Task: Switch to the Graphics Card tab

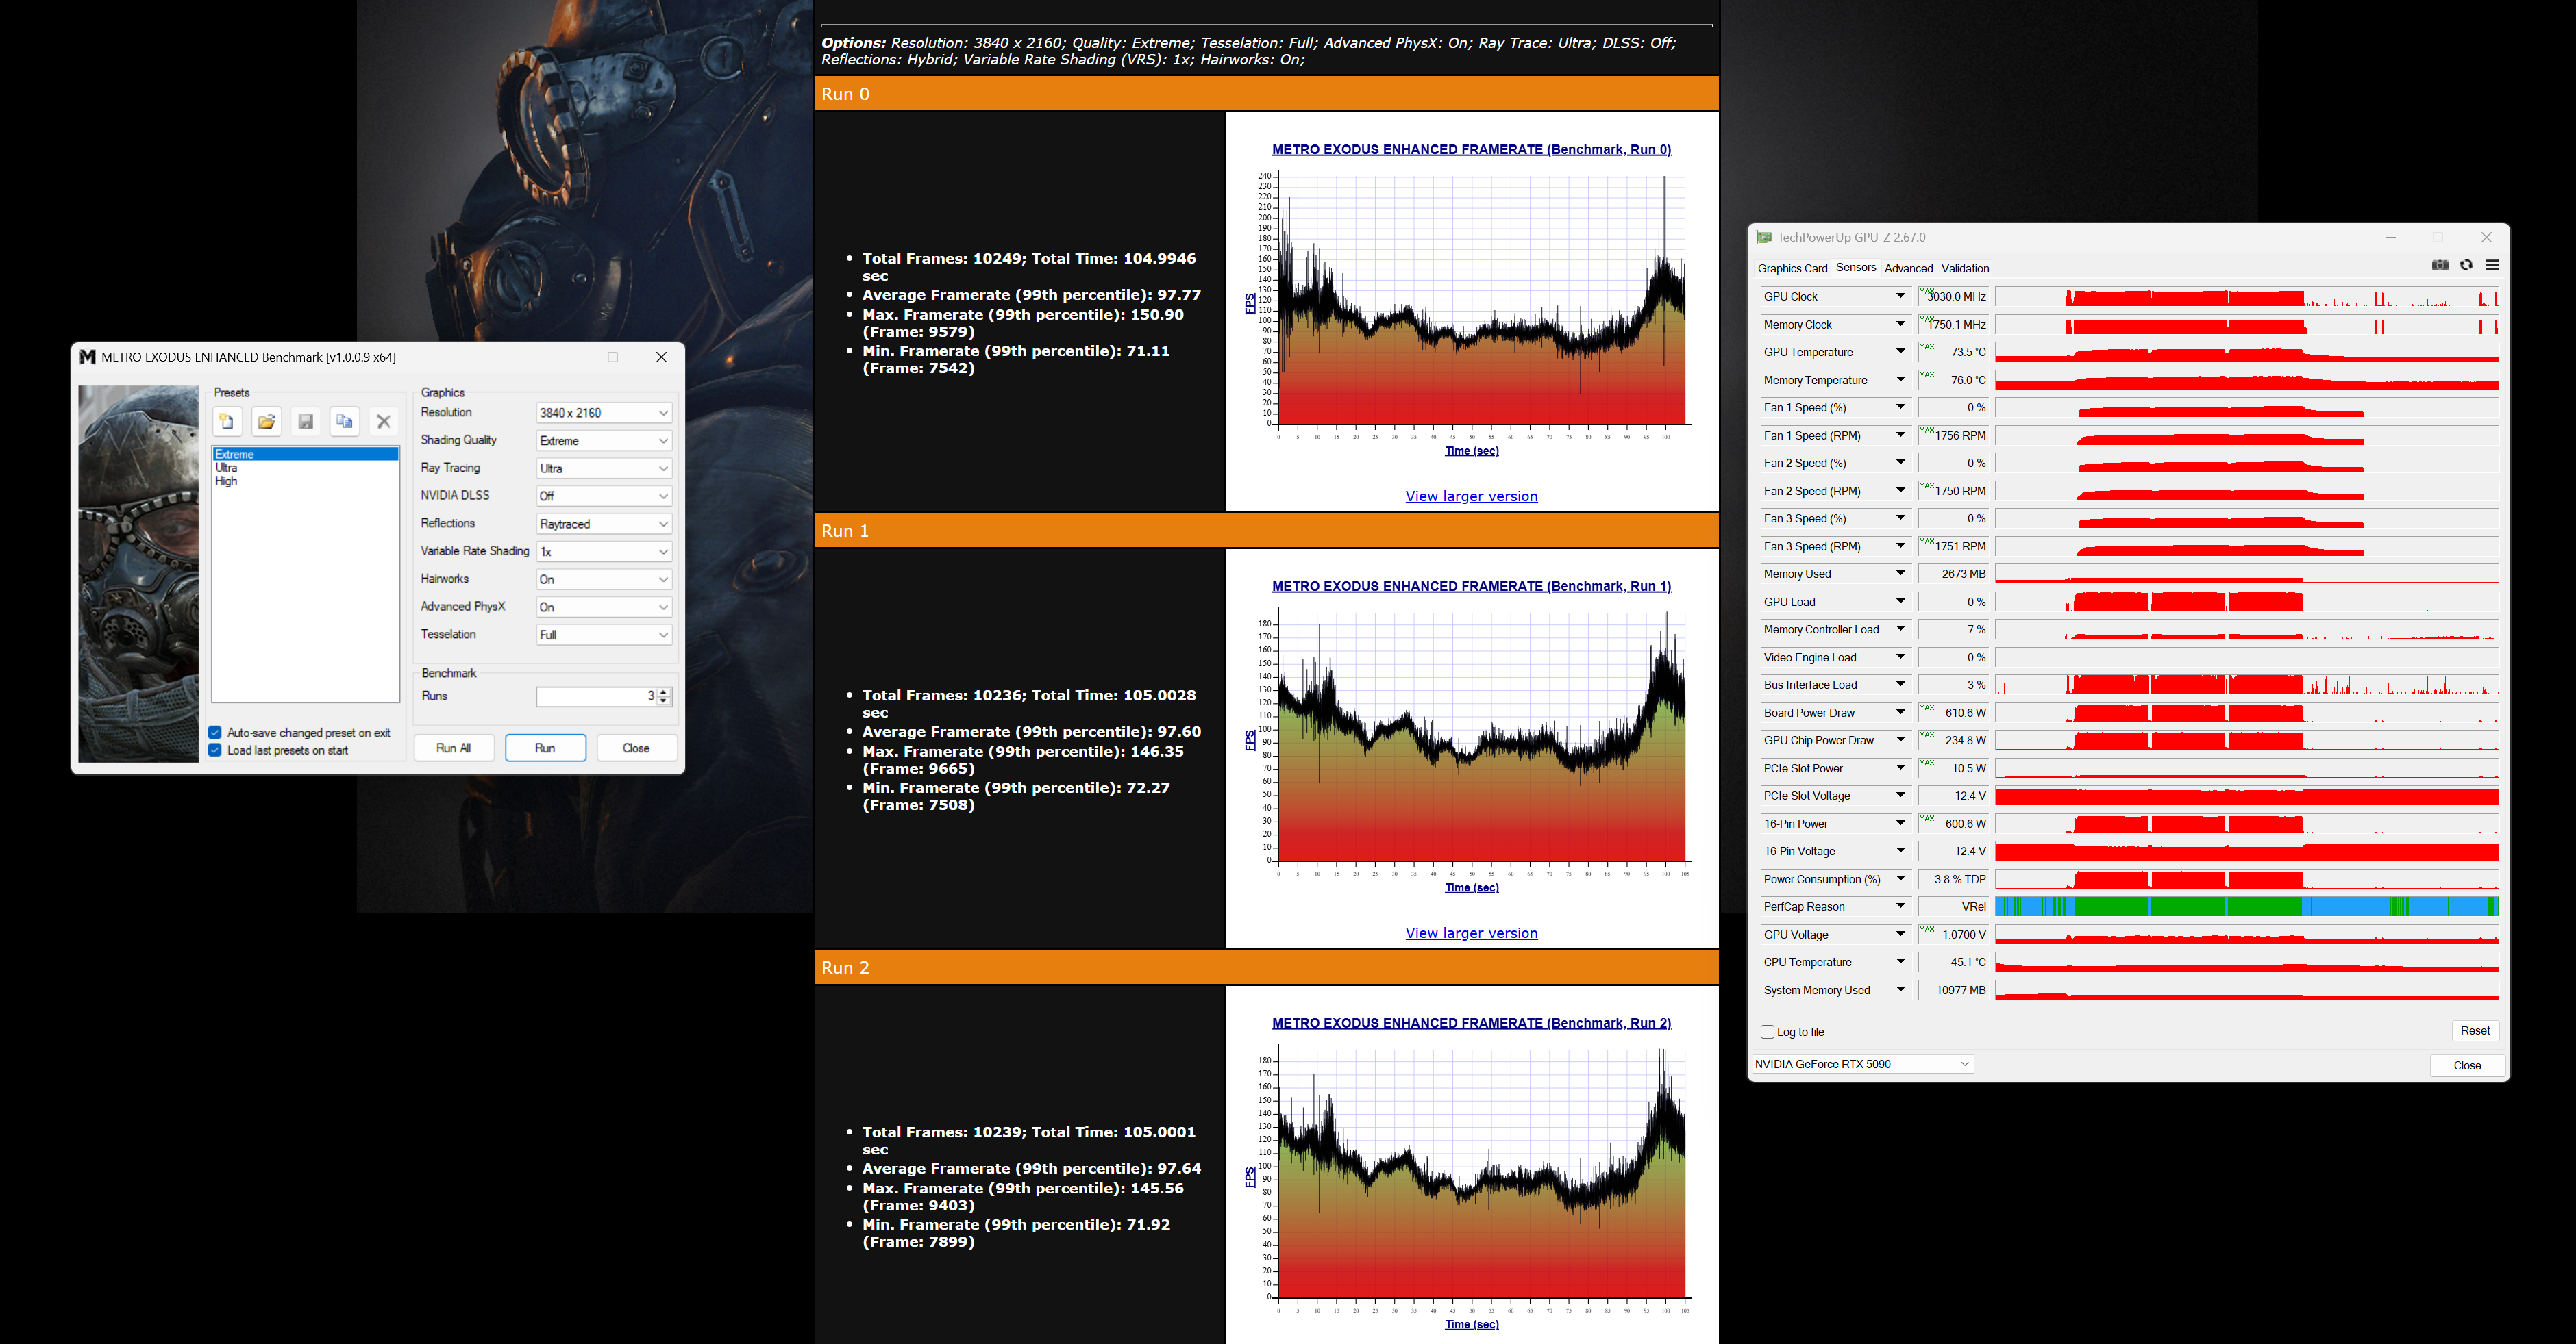Action: (1792, 269)
